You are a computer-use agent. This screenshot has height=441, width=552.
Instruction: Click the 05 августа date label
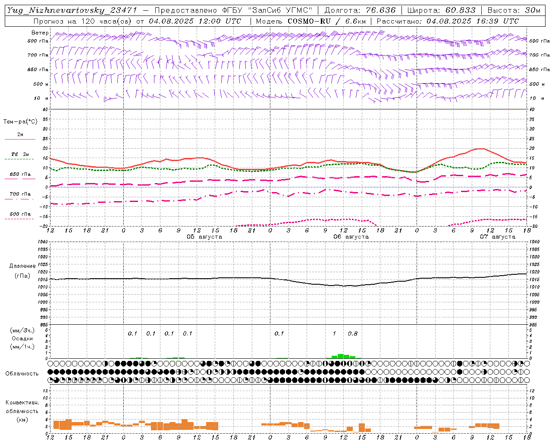204,237
